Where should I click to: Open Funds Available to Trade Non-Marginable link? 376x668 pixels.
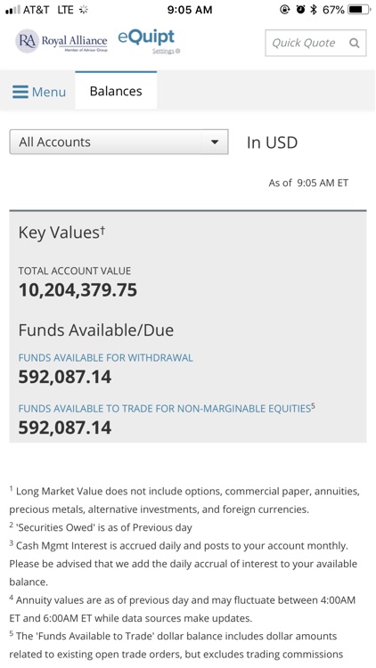click(165, 409)
